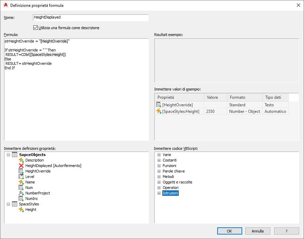Expand the Oggetti e raccolte category
This screenshot has width=304, height=239.
pos(159,182)
